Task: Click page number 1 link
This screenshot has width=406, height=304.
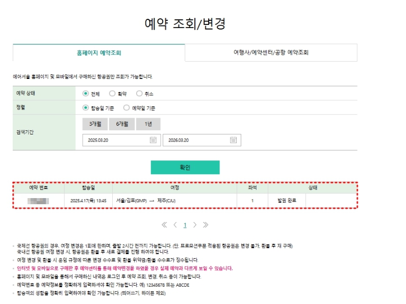Action: tap(185, 225)
